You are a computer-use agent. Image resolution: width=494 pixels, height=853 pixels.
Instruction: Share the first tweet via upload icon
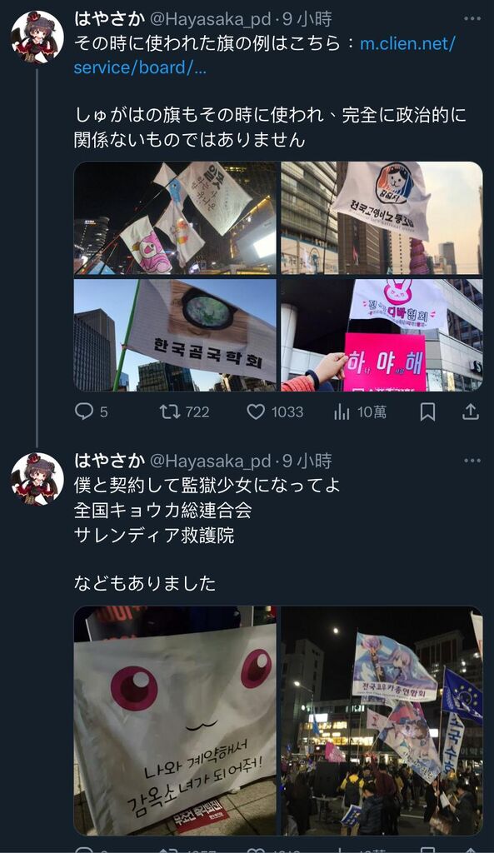click(471, 412)
